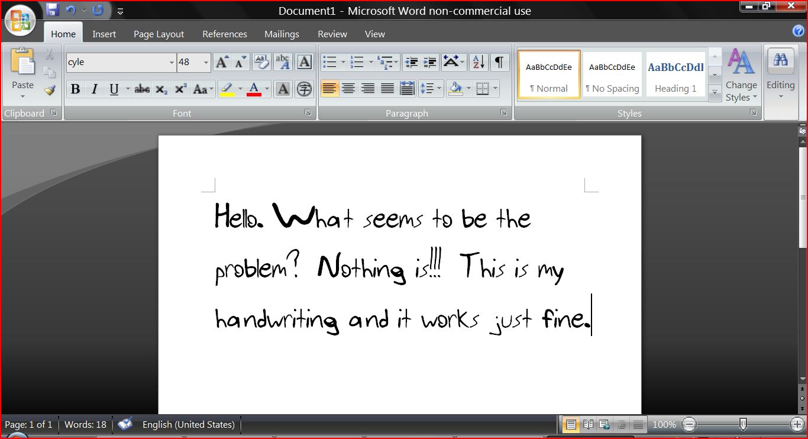Toggle superscript formatting
The image size is (808, 439).
tap(181, 89)
